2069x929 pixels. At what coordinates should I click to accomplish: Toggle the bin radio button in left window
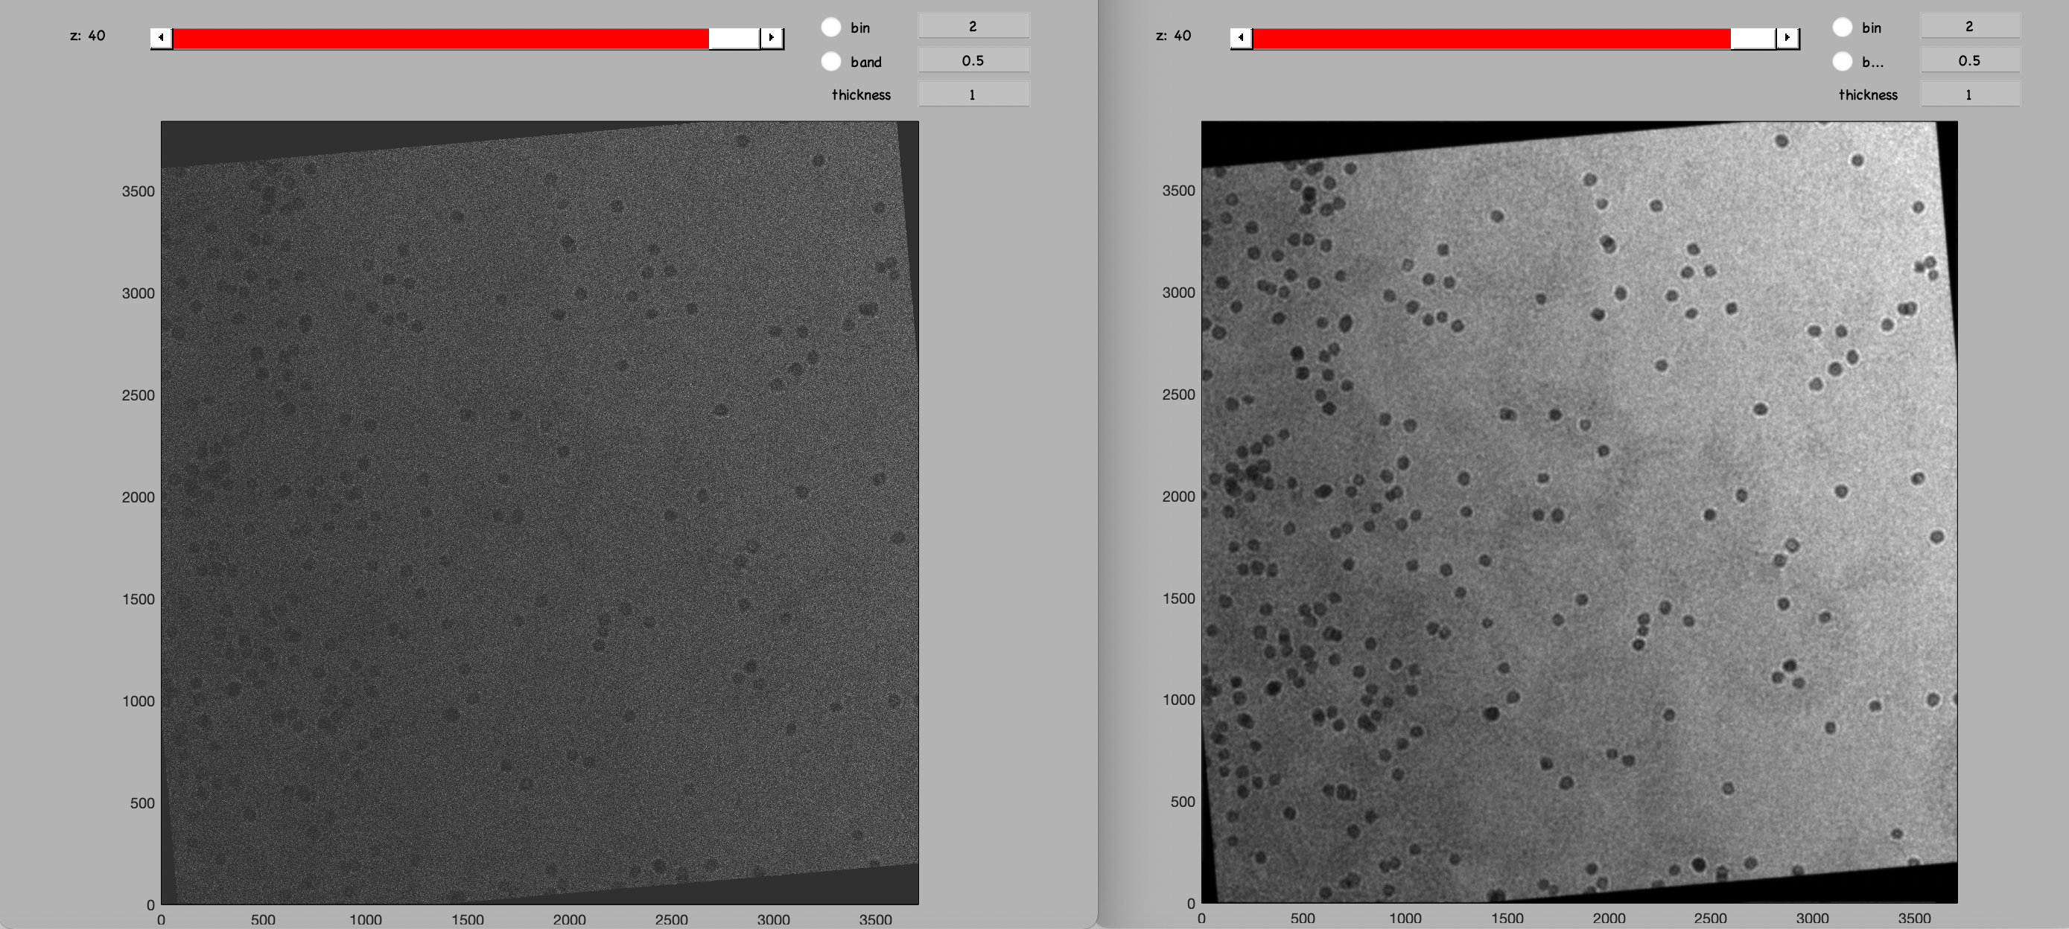coord(831,28)
